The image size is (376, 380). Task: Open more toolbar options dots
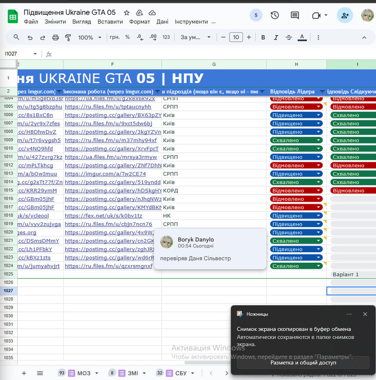click(318, 38)
